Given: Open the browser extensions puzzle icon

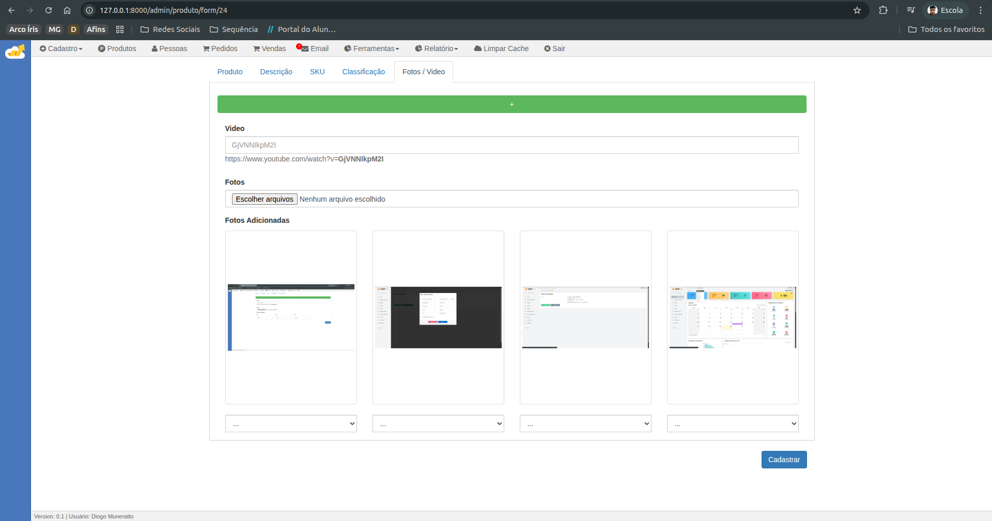Looking at the screenshot, I should pos(883,10).
